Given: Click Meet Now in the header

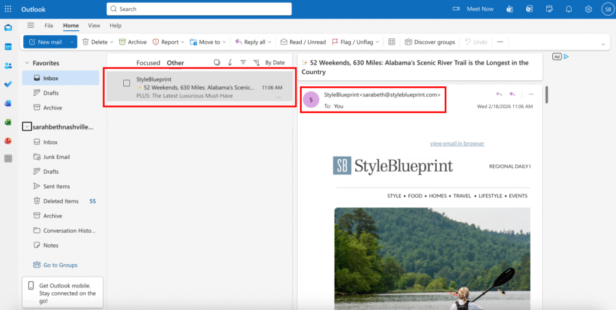Looking at the screenshot, I should click(x=473, y=9).
